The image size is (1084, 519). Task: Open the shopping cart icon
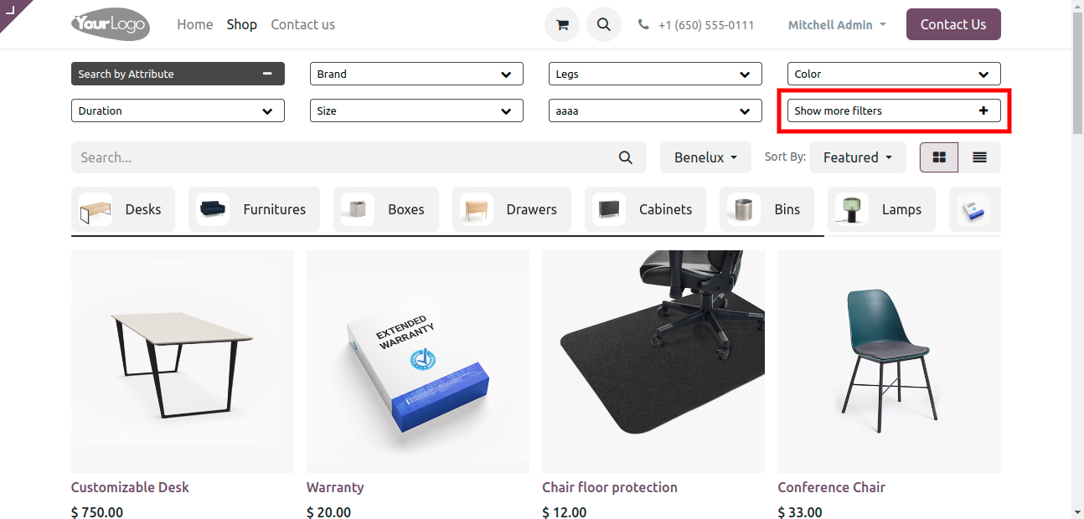[562, 24]
